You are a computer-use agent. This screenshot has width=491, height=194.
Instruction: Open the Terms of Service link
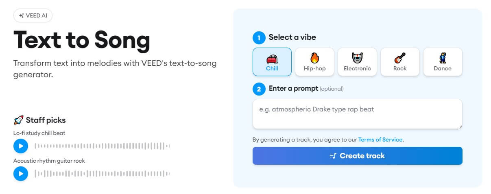[x=380, y=140]
